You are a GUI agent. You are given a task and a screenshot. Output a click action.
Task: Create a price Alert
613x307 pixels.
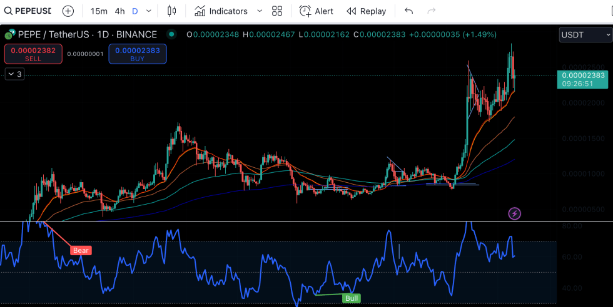pos(317,11)
